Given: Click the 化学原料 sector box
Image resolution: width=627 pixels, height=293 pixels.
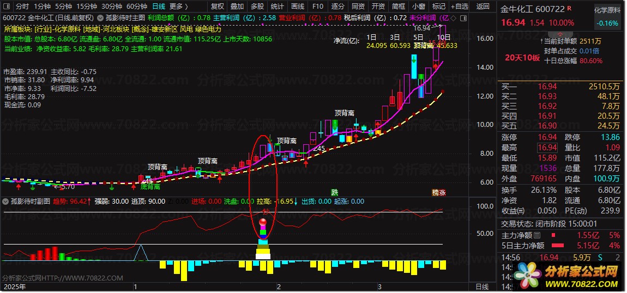Looking at the screenshot, I should click(x=607, y=17).
